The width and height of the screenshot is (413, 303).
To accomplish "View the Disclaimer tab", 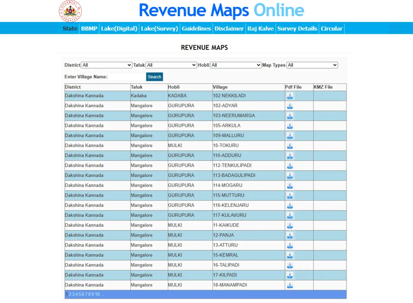I will pyautogui.click(x=229, y=28).
